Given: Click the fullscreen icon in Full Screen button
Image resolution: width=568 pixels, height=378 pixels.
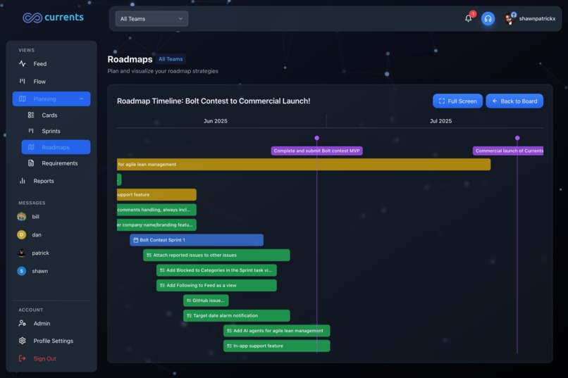Looking at the screenshot, I should coord(442,101).
